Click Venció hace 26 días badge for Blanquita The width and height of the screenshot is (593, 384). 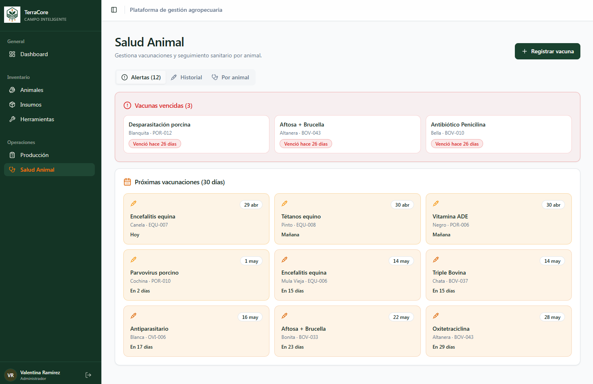coord(155,144)
